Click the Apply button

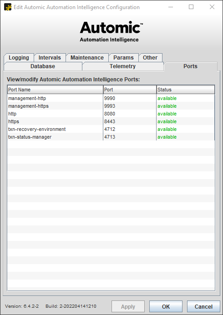click(128, 306)
